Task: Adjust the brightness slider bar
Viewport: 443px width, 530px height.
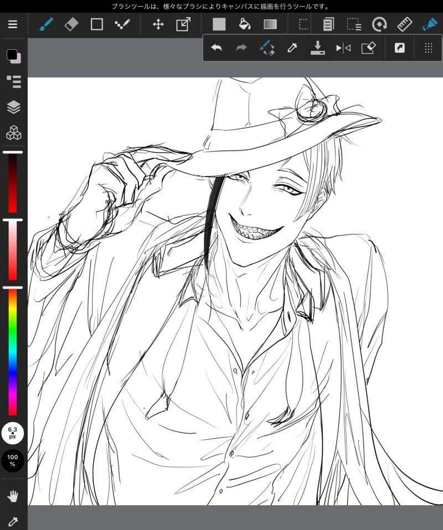Action: (x=13, y=183)
